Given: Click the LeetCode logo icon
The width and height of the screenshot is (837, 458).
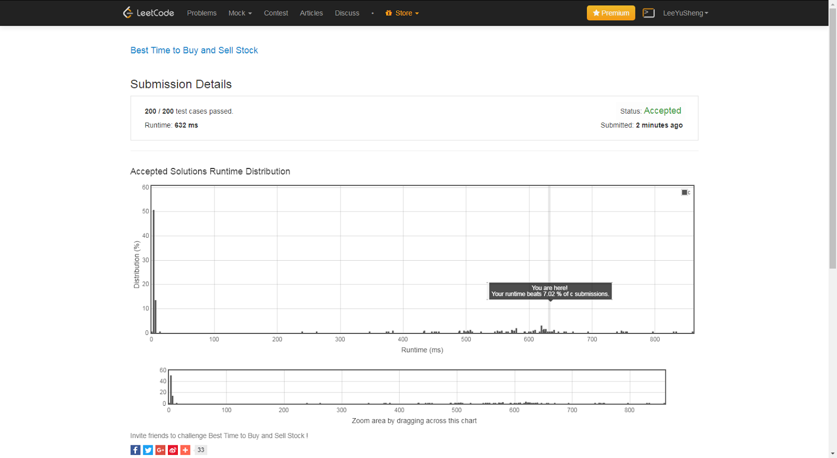Looking at the screenshot, I should [x=128, y=13].
